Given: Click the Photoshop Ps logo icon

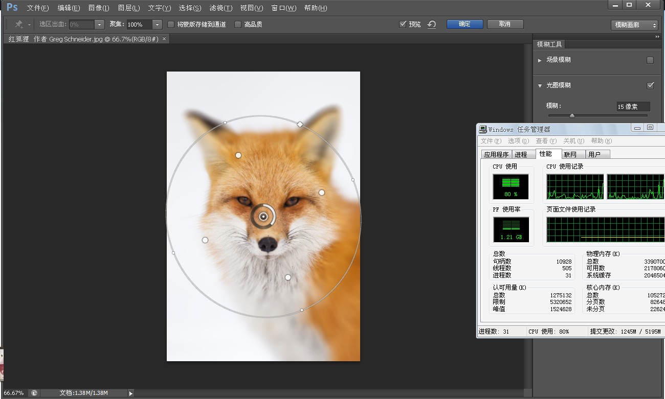Looking at the screenshot, I should tap(12, 7).
